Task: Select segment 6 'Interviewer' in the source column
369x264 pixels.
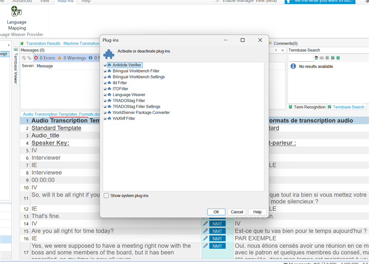Action: (x=46, y=158)
